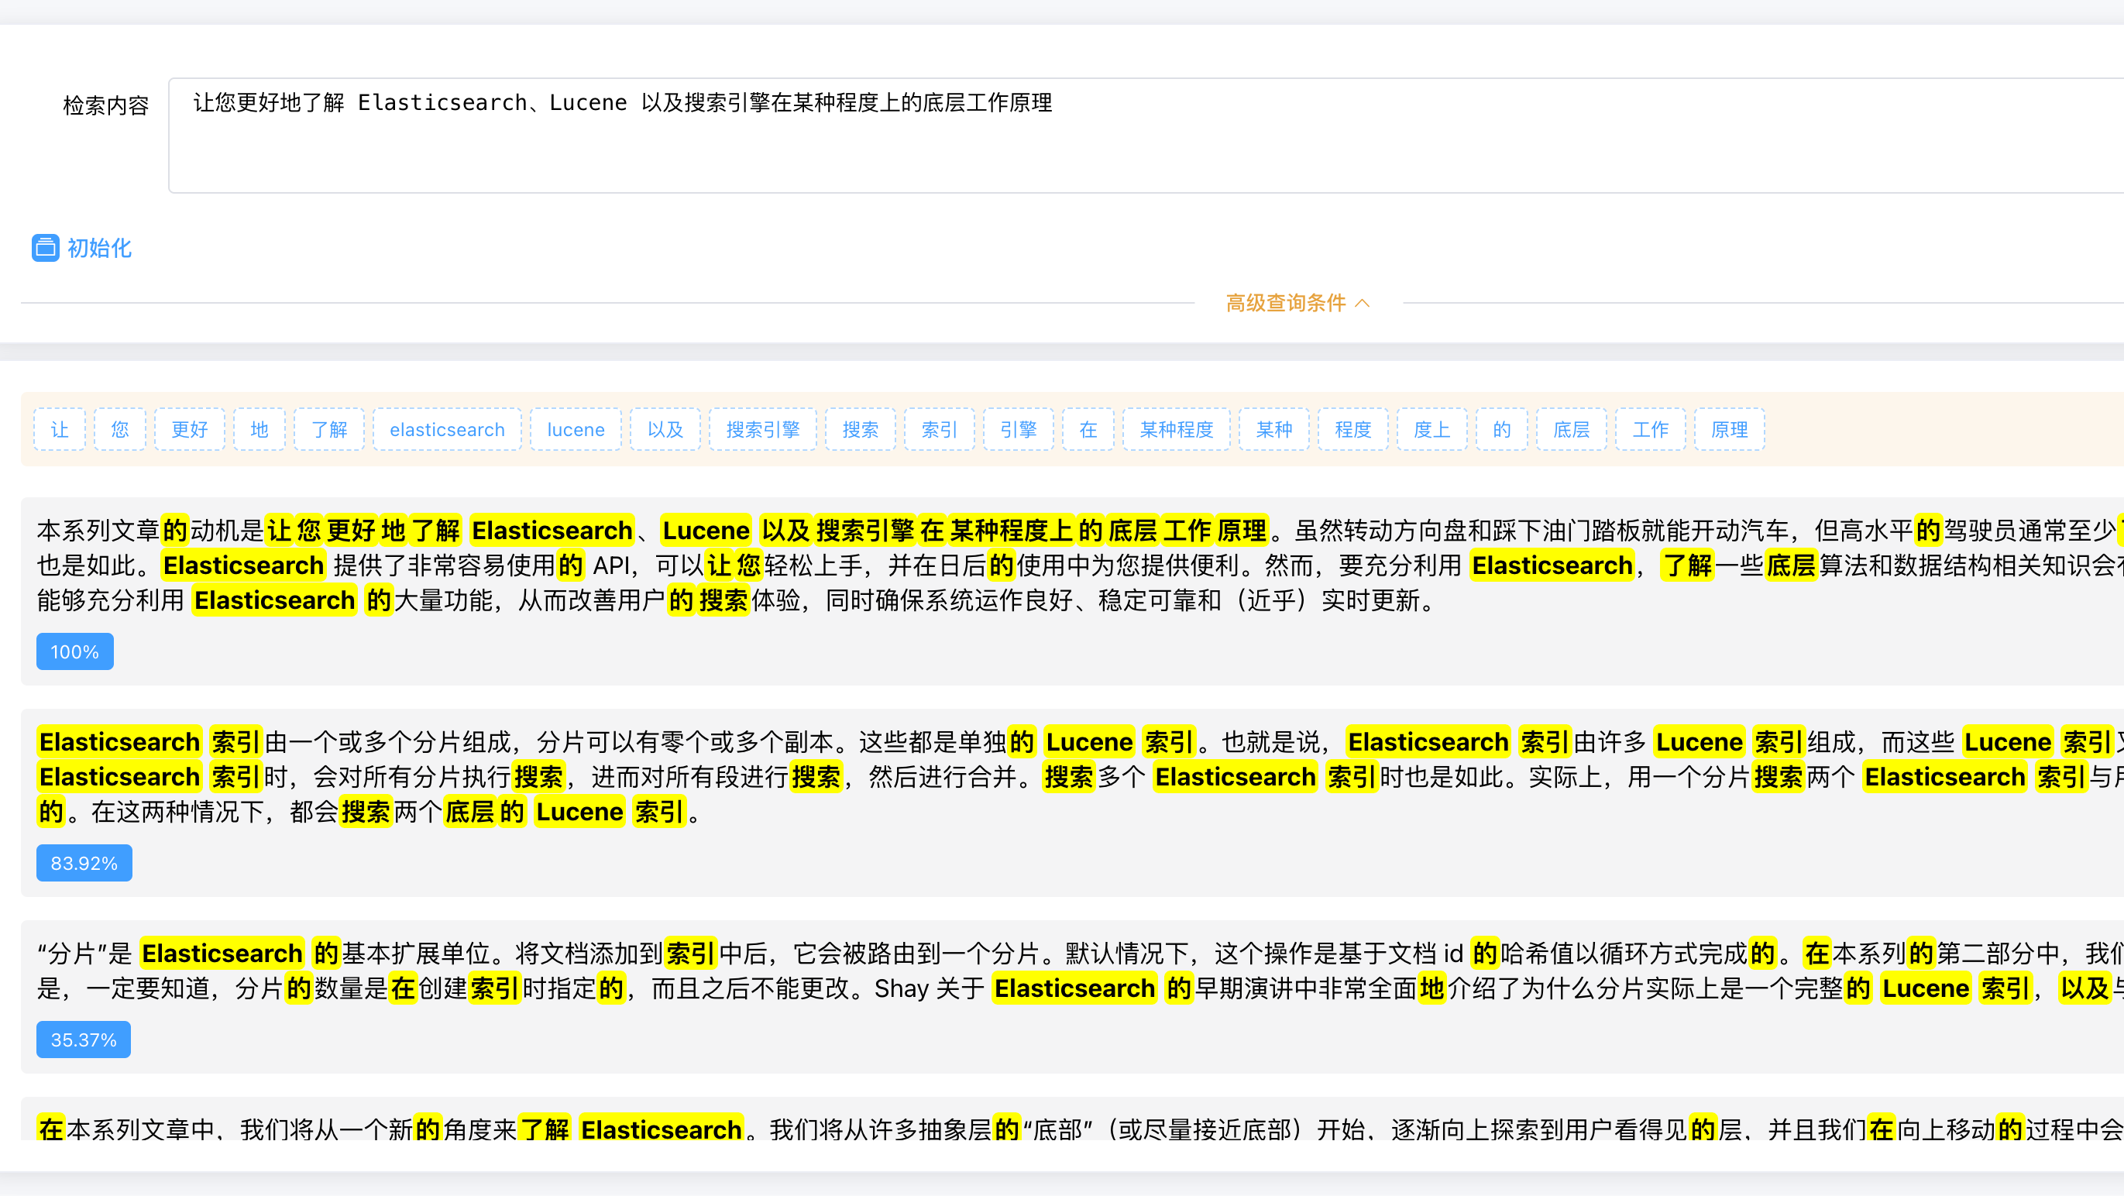The width and height of the screenshot is (2124, 1196).
Task: Click the 搜索 keyword tag
Action: coord(860,429)
